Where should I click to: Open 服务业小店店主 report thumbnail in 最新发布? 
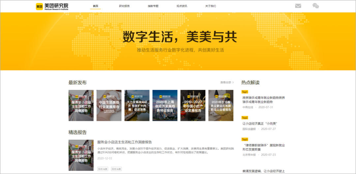(x=81, y=105)
